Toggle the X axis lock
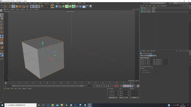This screenshot has width=191, height=107. (32, 6)
